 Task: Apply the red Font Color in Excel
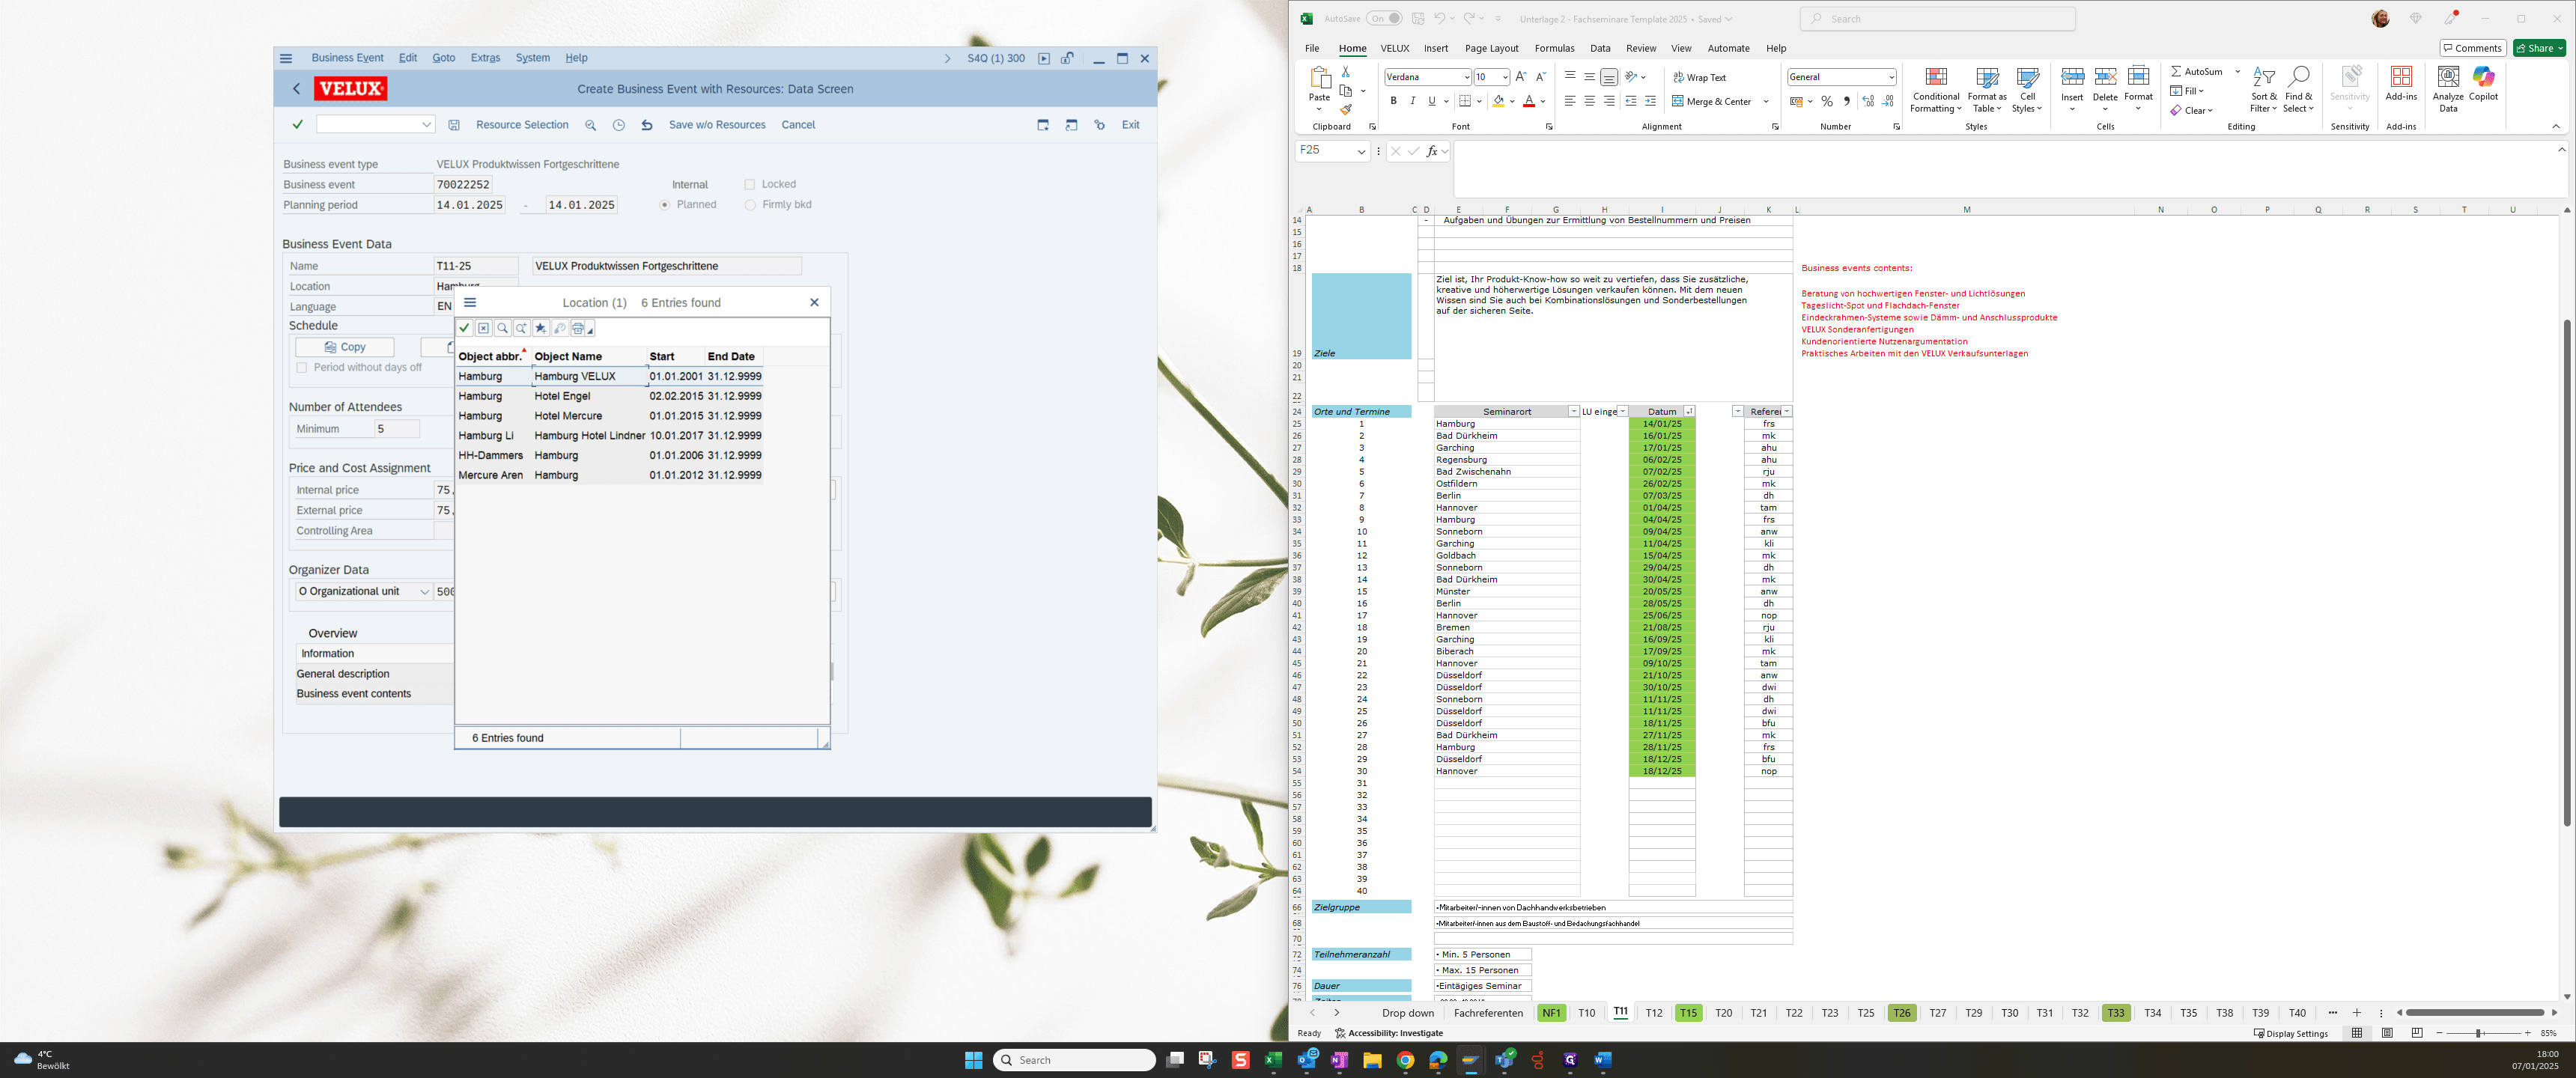click(x=1528, y=101)
